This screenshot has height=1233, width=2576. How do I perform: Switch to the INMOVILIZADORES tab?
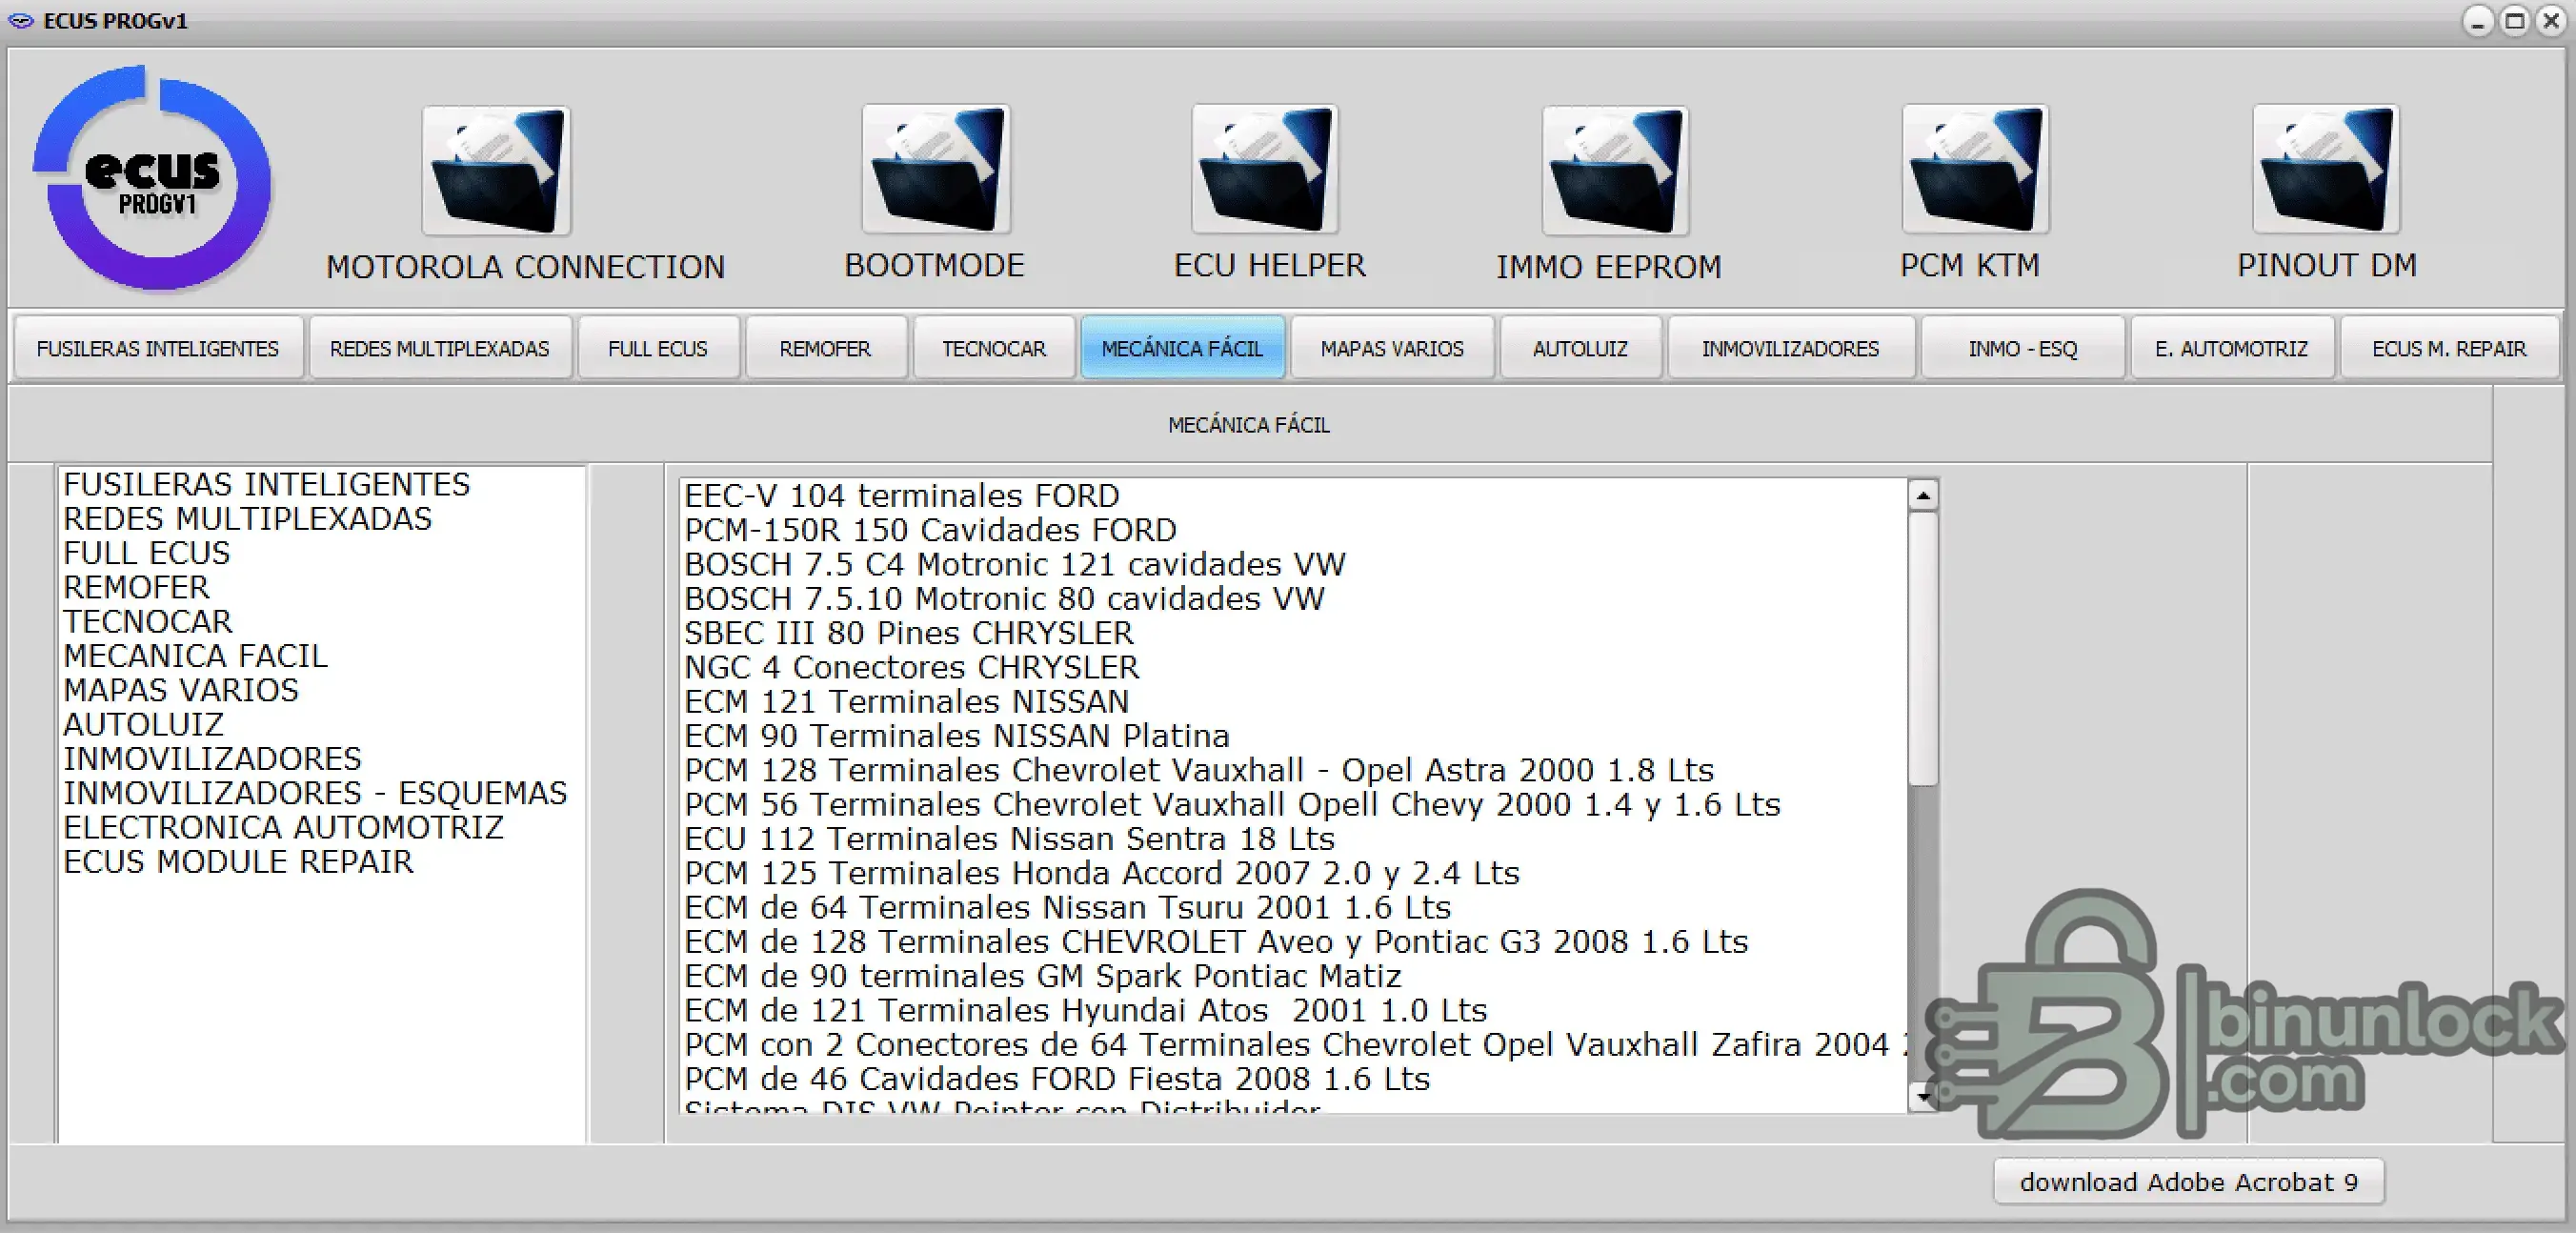click(x=1790, y=348)
